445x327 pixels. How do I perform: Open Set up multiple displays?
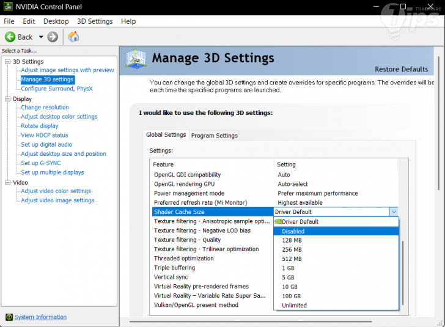click(52, 172)
